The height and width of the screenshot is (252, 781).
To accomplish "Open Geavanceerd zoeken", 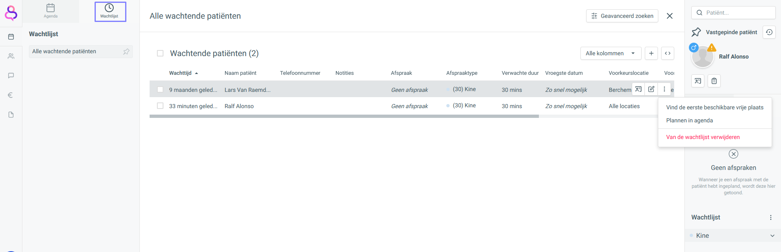I will (x=622, y=16).
